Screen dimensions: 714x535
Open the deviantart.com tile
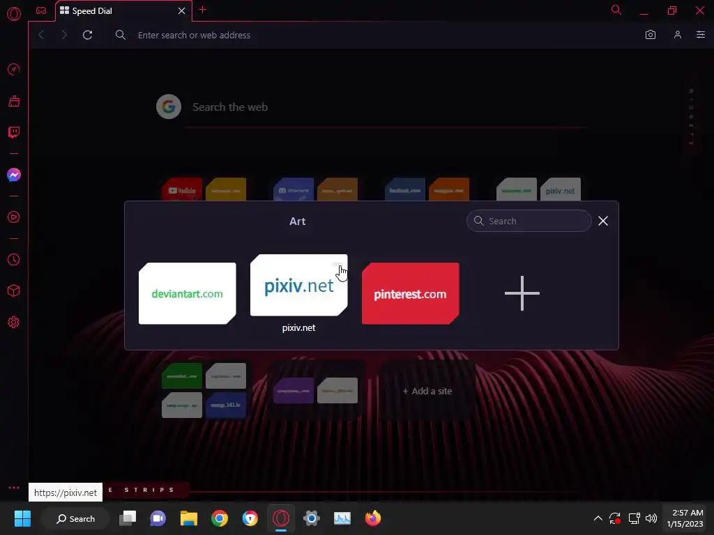[x=187, y=293]
